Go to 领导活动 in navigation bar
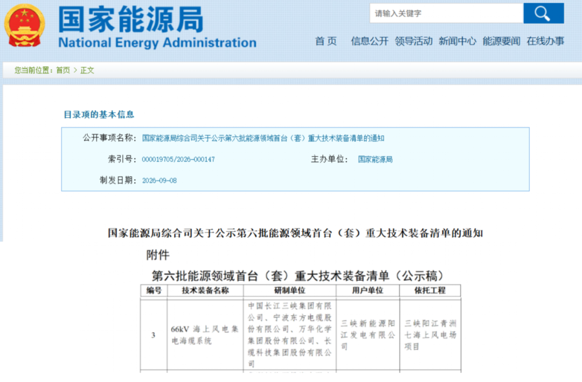 click(x=413, y=41)
